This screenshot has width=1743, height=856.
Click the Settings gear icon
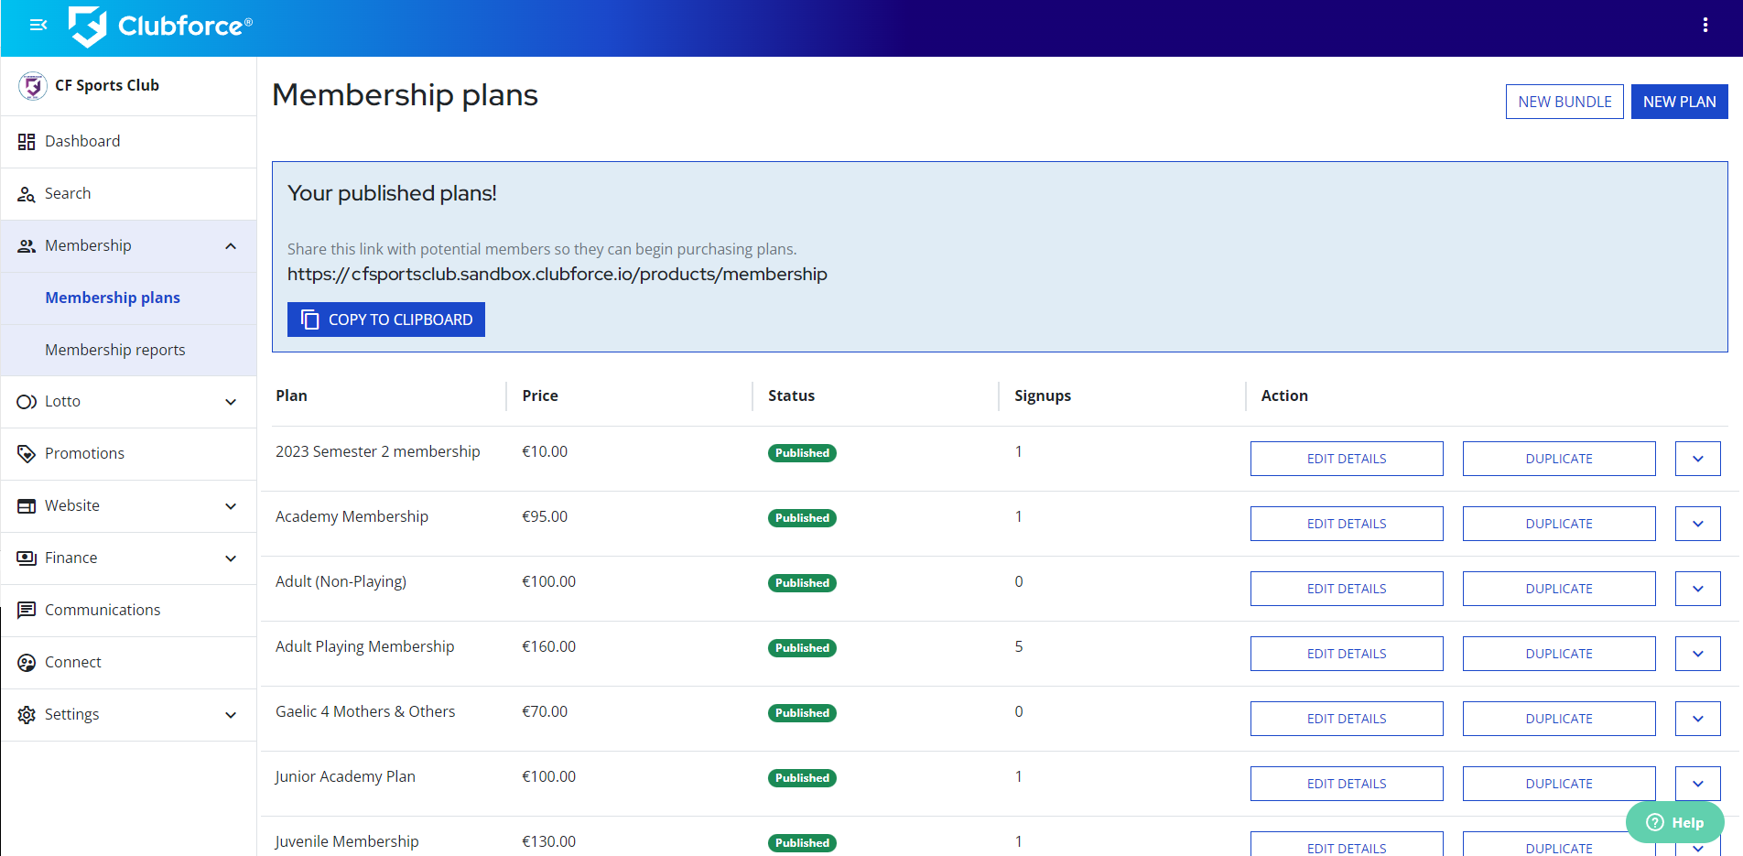click(27, 715)
